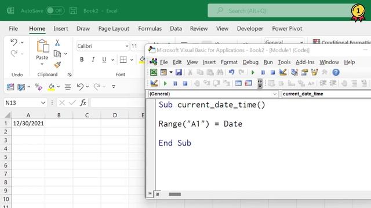The height and width of the screenshot is (208, 371).
Task: Click the Cut scissors icon
Action: (57, 42)
